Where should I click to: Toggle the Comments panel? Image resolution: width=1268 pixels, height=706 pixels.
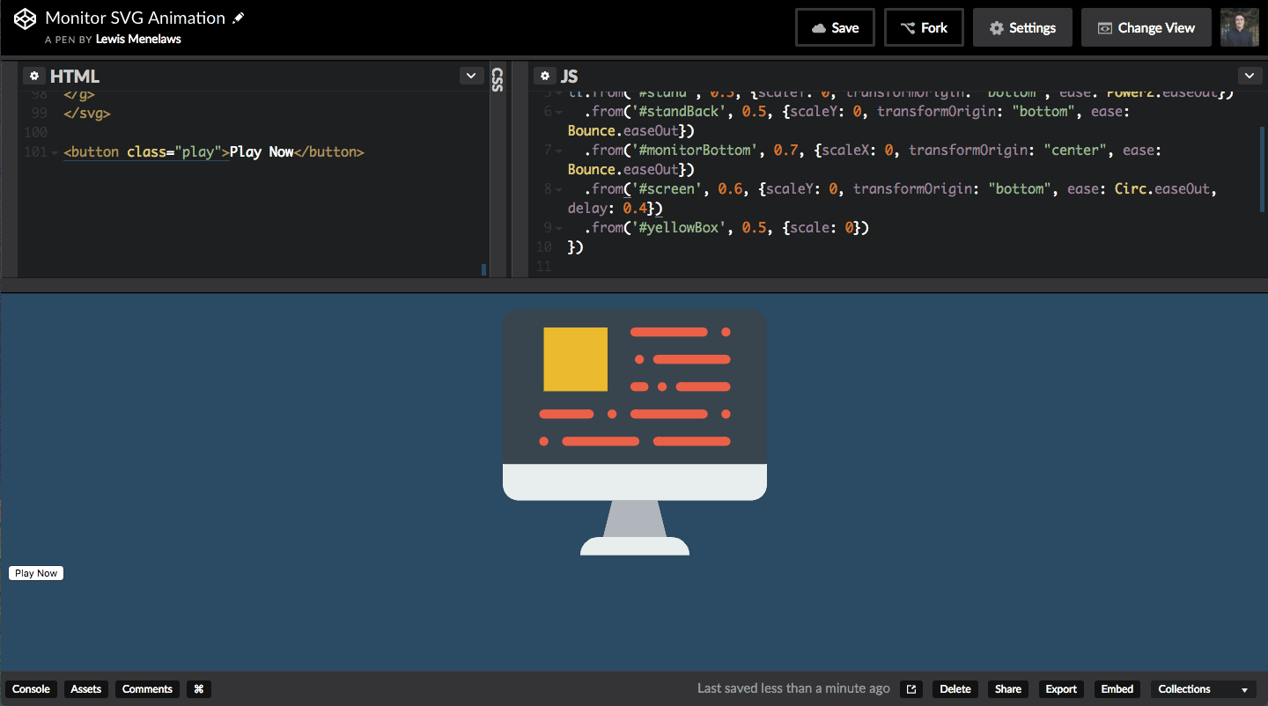pos(147,688)
